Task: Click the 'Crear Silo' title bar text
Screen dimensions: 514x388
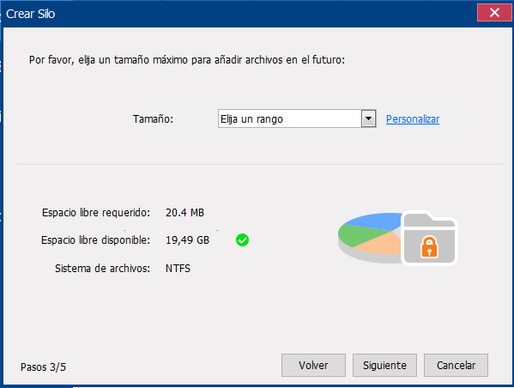Action: click(31, 14)
